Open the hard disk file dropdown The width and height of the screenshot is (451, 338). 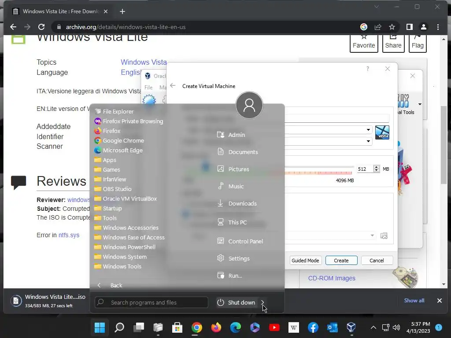click(372, 236)
